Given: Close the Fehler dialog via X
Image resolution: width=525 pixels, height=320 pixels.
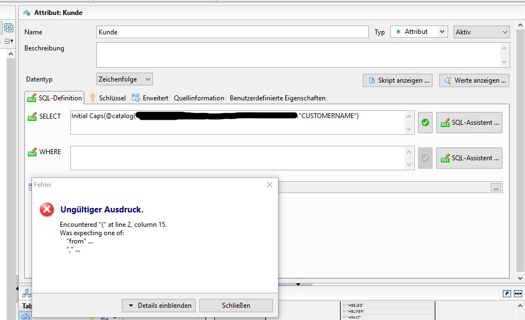Looking at the screenshot, I should coord(270,185).
